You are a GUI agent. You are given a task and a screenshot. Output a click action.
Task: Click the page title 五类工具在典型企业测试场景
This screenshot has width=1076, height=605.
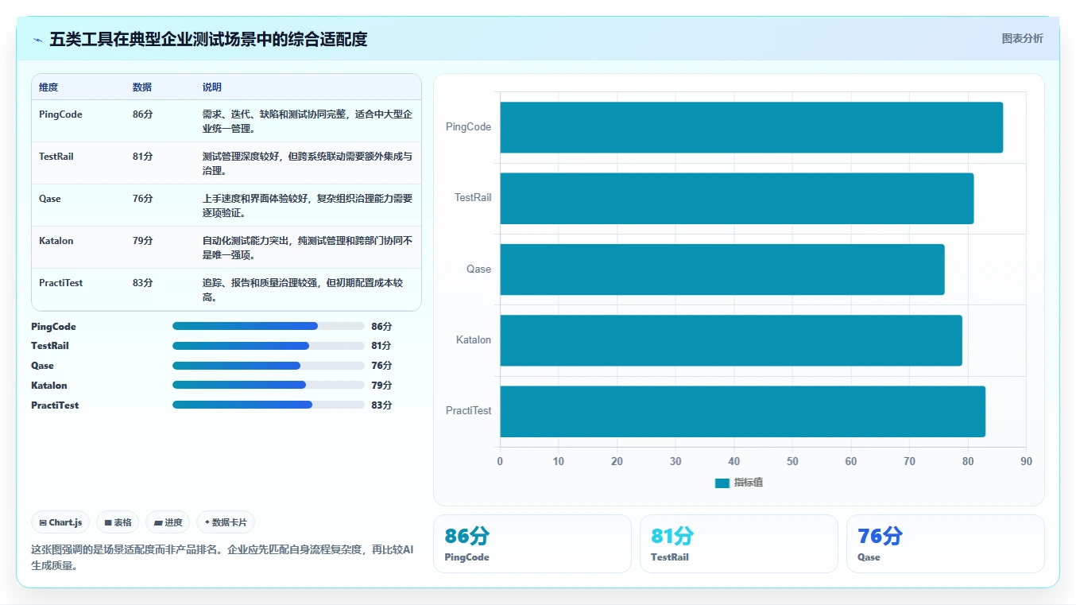coord(208,40)
